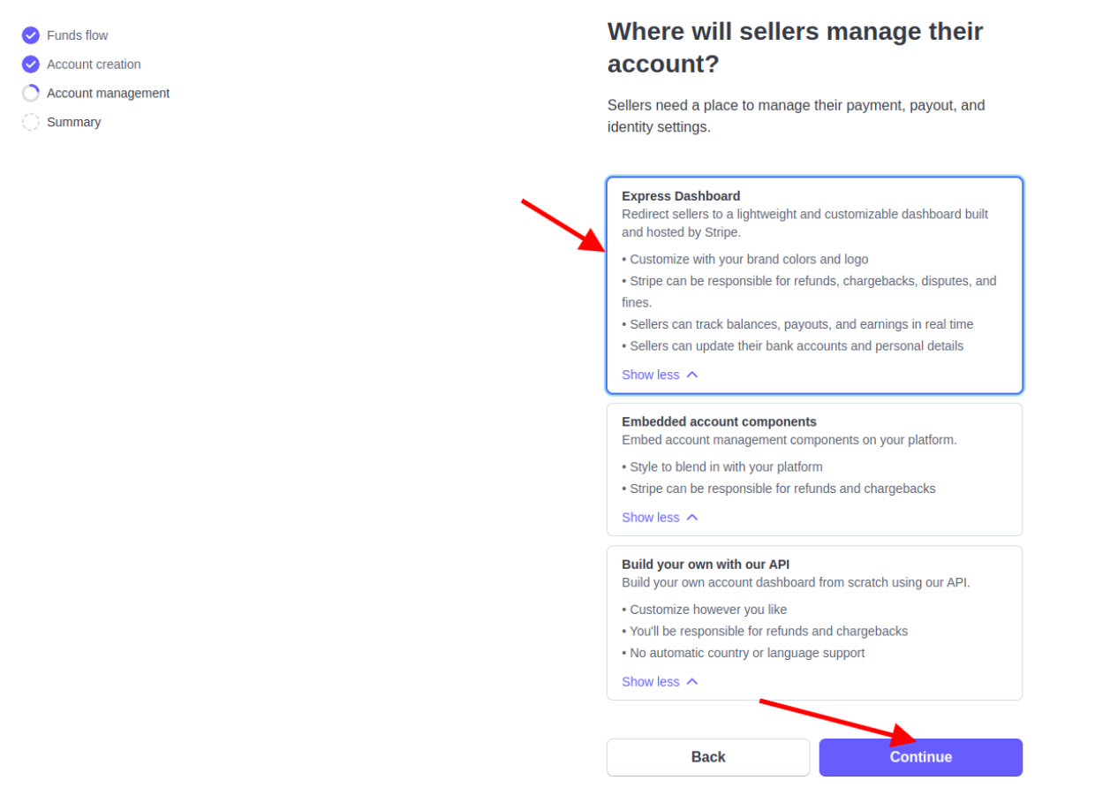Viewport: 1095px width, 811px height.
Task: Click the Account creation checkmark icon
Action: click(31, 64)
